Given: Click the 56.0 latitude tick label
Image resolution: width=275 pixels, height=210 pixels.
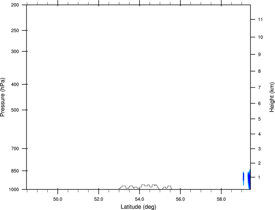Looking at the screenshot, I should point(180,199).
